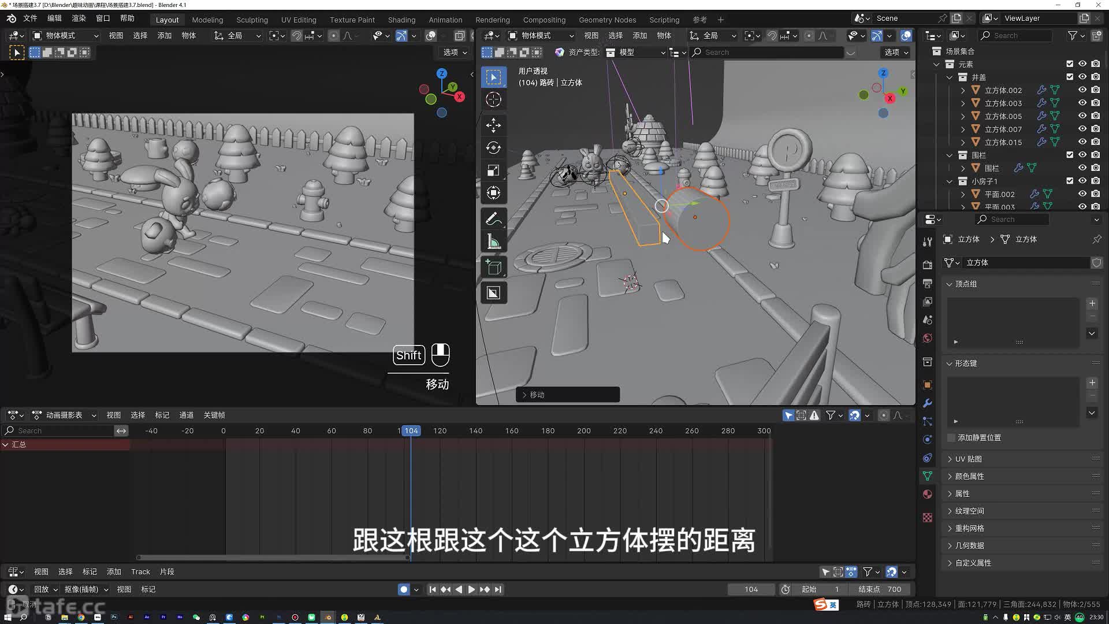This screenshot has width=1109, height=624.
Task: Open the 渲染 menu
Action: click(79, 18)
